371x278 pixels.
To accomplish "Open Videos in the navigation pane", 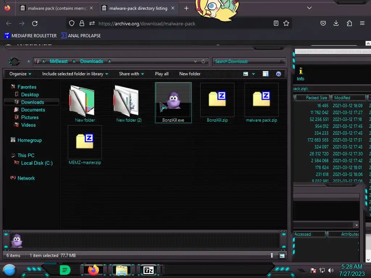I will click(x=28, y=125).
